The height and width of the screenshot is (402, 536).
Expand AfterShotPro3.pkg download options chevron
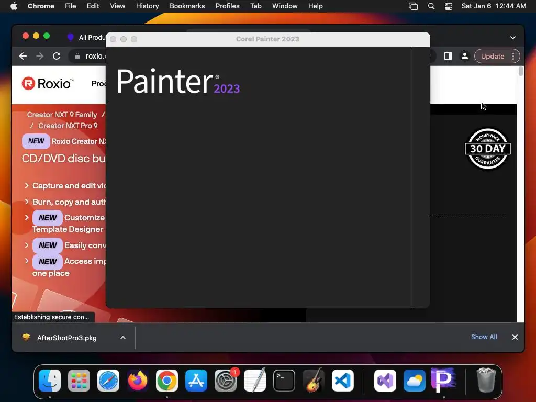point(123,338)
